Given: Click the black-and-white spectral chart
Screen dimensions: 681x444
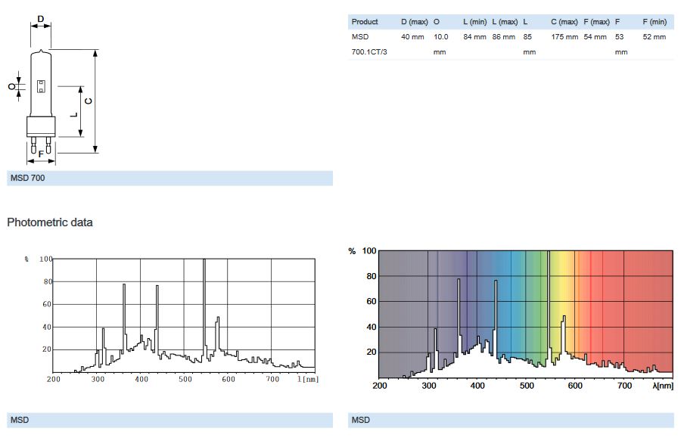Looking at the screenshot, I should click(172, 319).
